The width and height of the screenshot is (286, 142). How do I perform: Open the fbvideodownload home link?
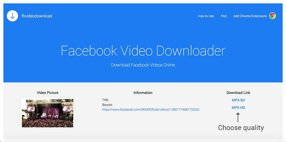[37, 16]
